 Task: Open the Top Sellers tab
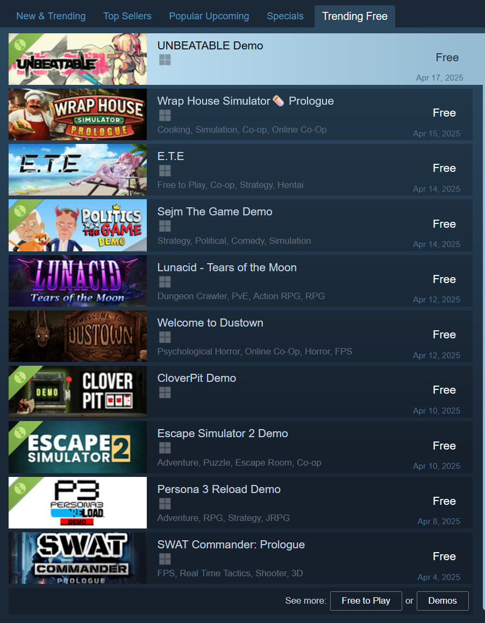tap(127, 16)
